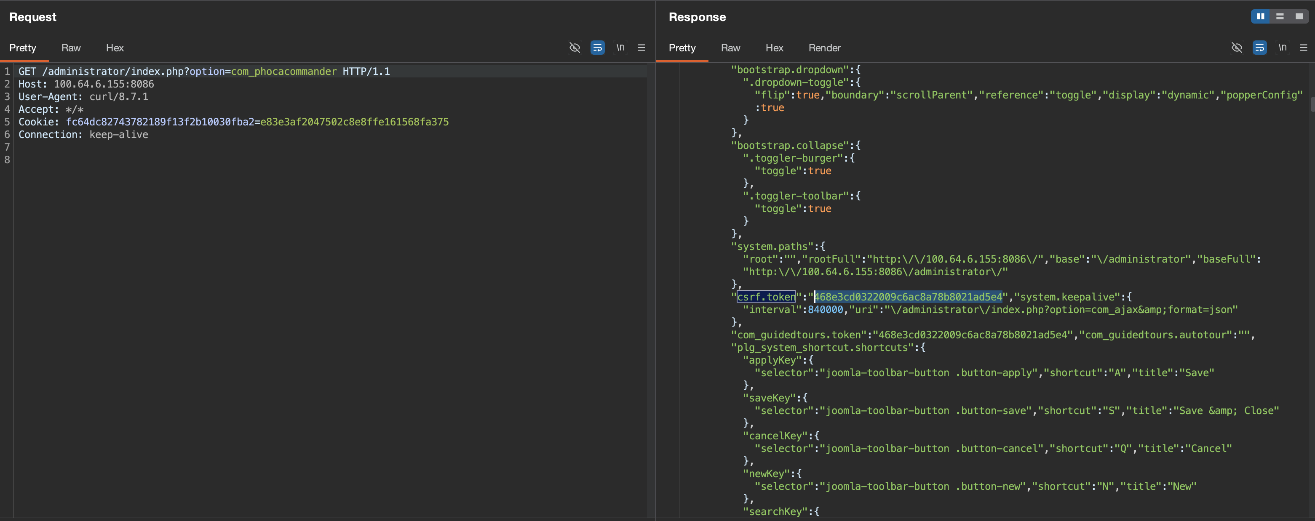Click the "New" title value in newKey
The height and width of the screenshot is (521, 1315).
point(1181,487)
